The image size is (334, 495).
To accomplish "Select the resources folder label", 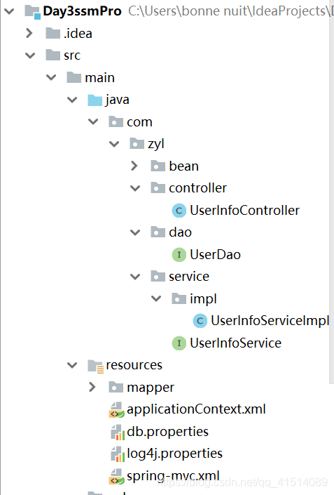I will click(134, 365).
